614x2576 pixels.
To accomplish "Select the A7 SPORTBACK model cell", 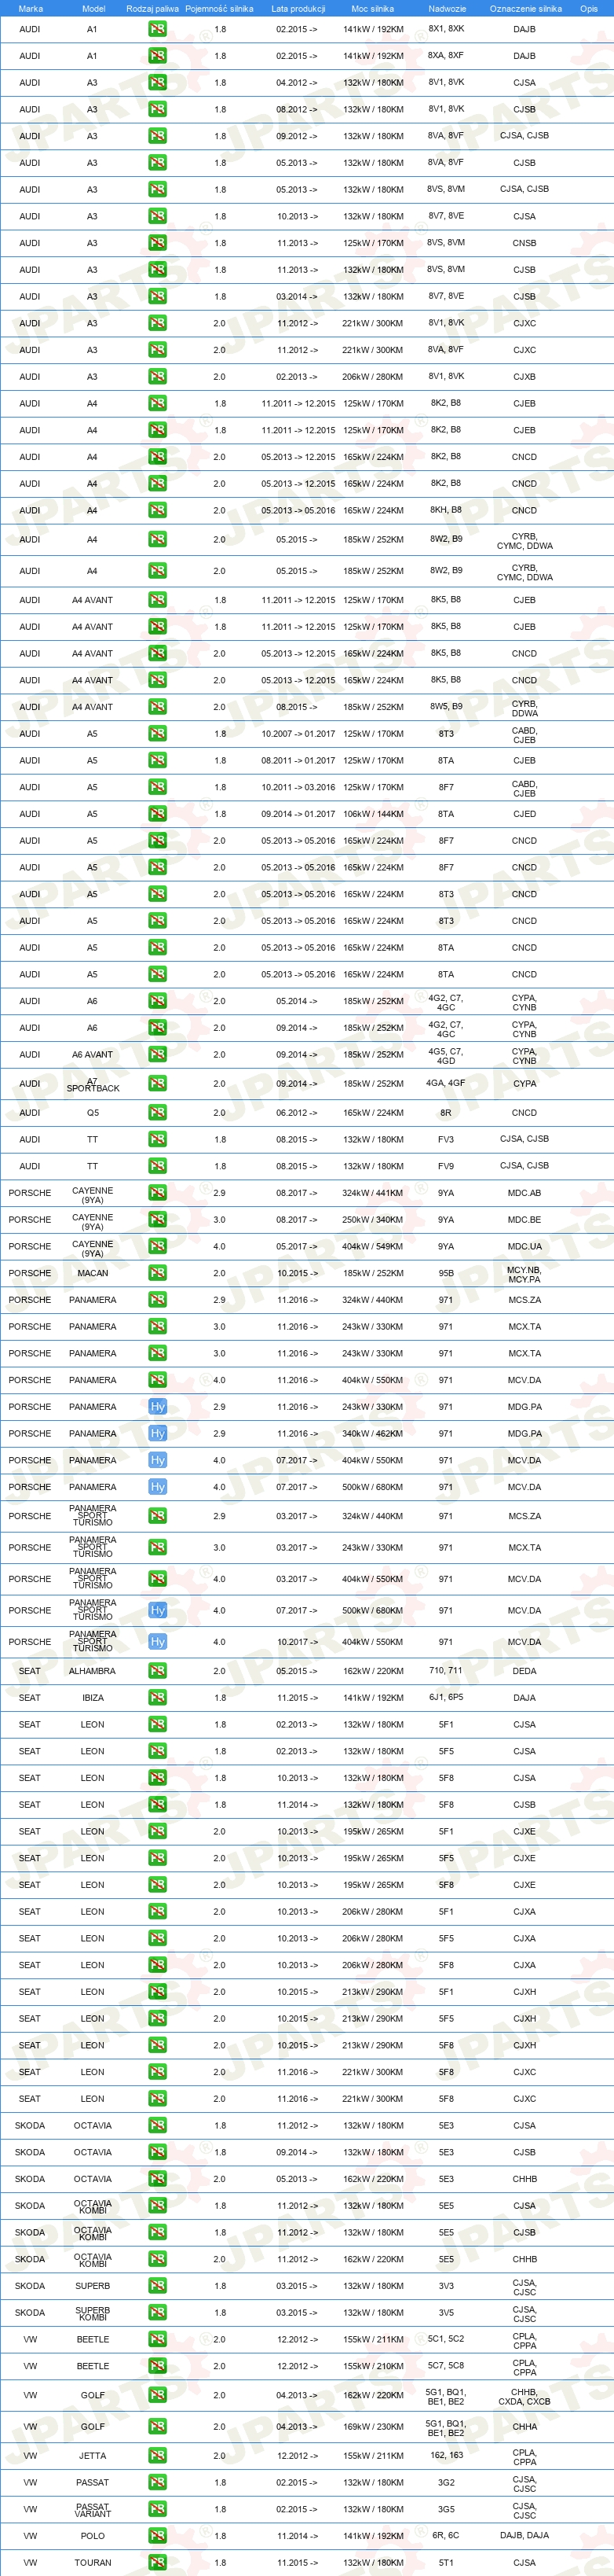I will click(93, 1084).
